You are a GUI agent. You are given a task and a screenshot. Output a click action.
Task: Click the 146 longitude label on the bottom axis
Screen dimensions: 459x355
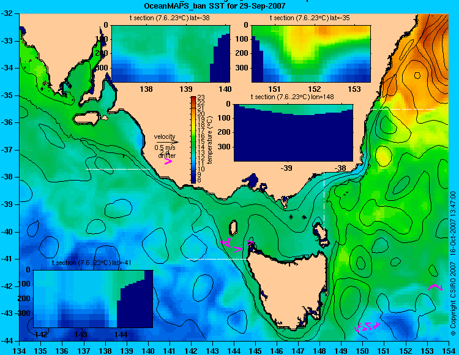(x=277, y=350)
